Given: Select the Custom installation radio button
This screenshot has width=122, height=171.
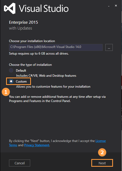Looking at the screenshot, I should [x=11, y=81].
